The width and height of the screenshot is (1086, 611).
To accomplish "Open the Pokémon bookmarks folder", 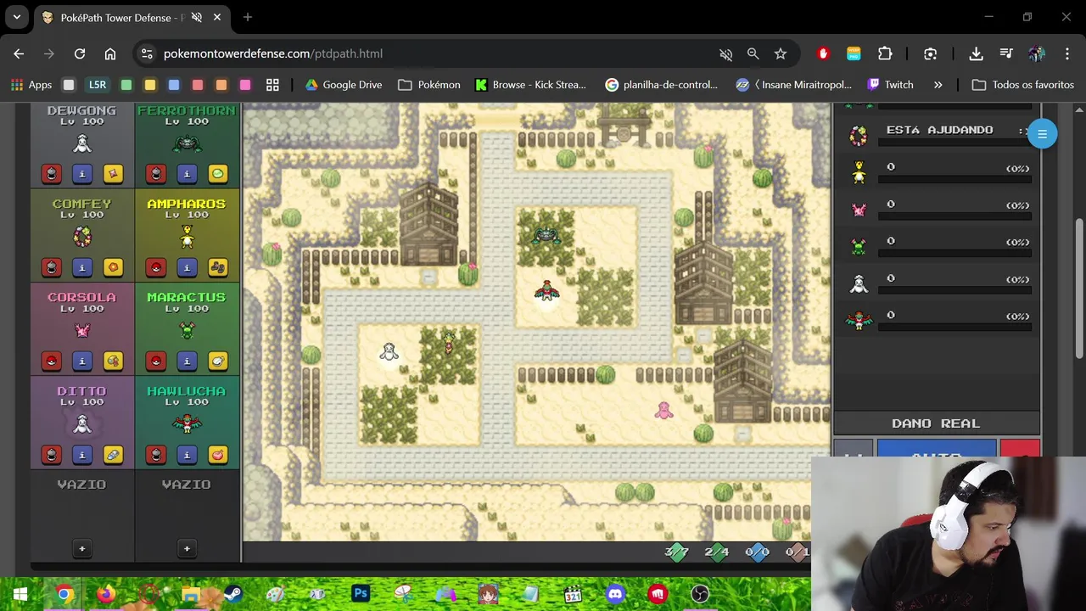I will (429, 85).
